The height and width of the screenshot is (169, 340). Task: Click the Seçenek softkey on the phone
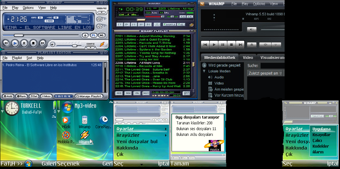68,164
